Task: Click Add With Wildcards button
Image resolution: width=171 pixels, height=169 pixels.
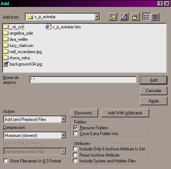Action: point(125,113)
